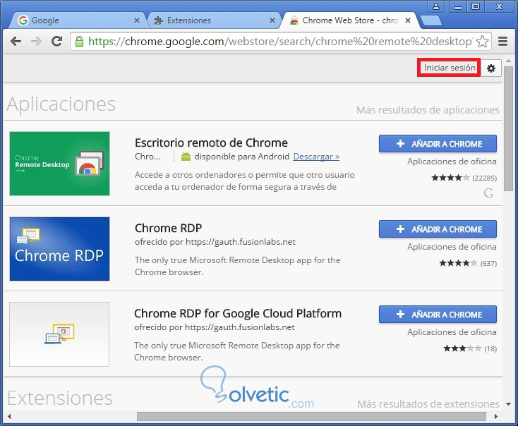
Task: Click the Extensiones section heading
Action: coord(60,398)
